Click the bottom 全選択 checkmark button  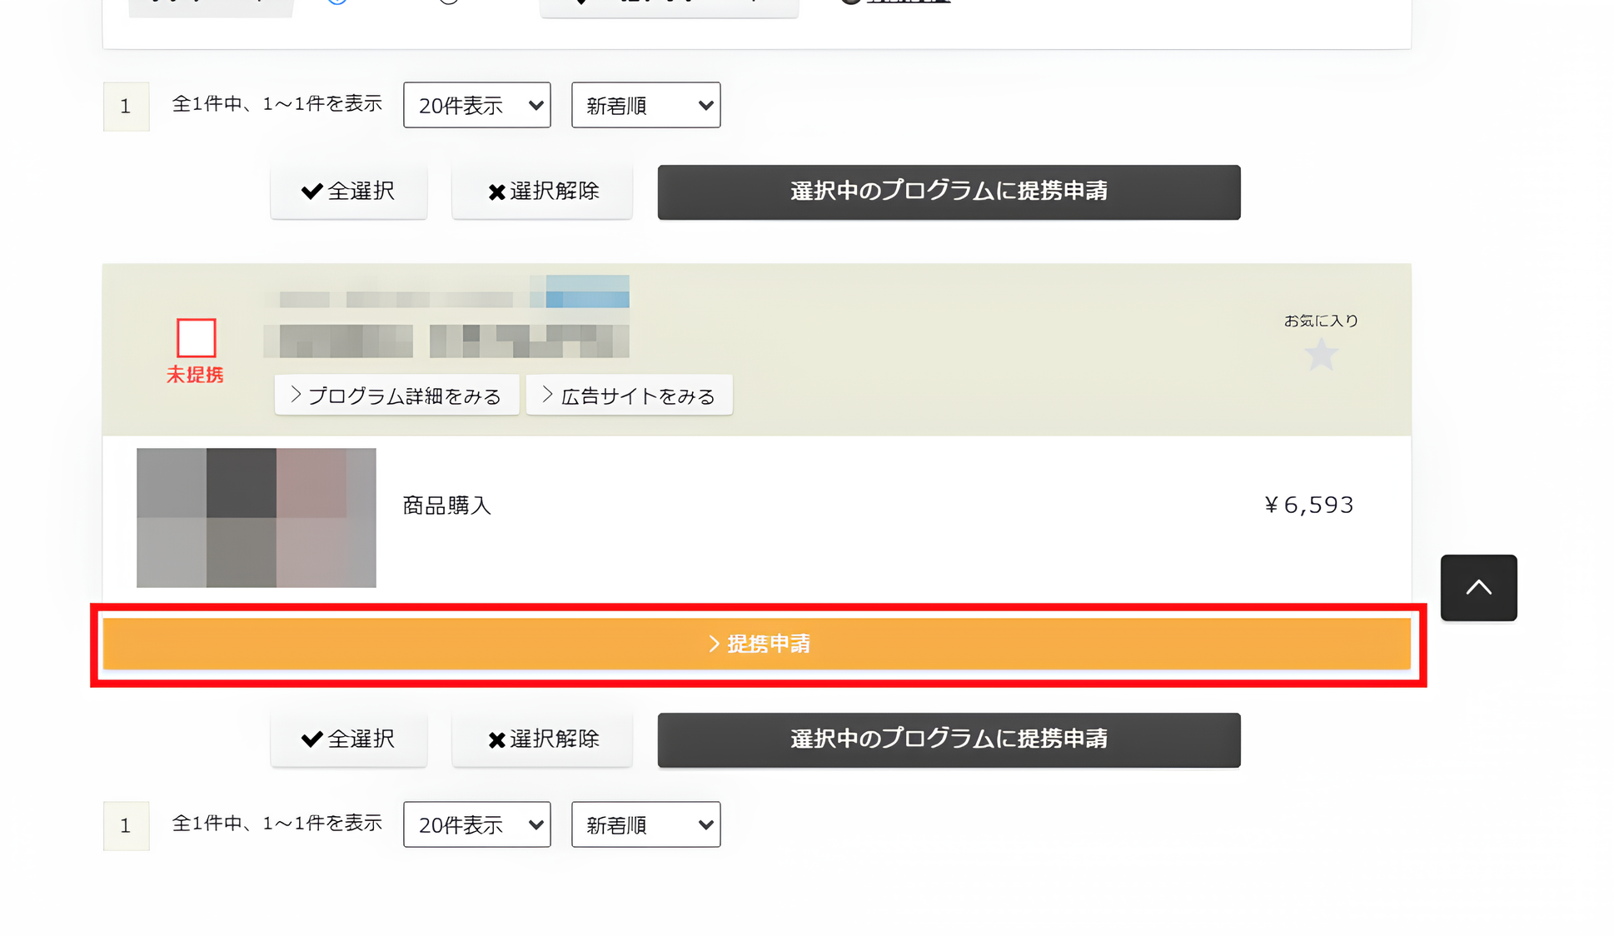[x=348, y=739]
